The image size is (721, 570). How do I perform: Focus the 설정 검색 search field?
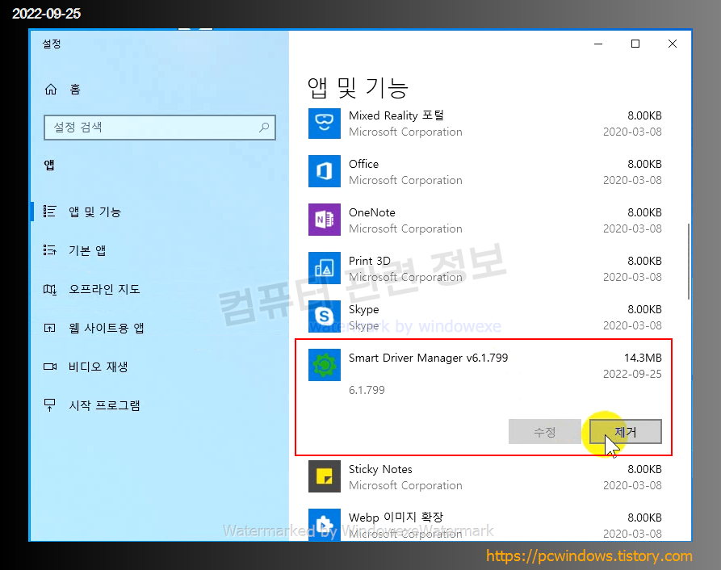point(160,128)
